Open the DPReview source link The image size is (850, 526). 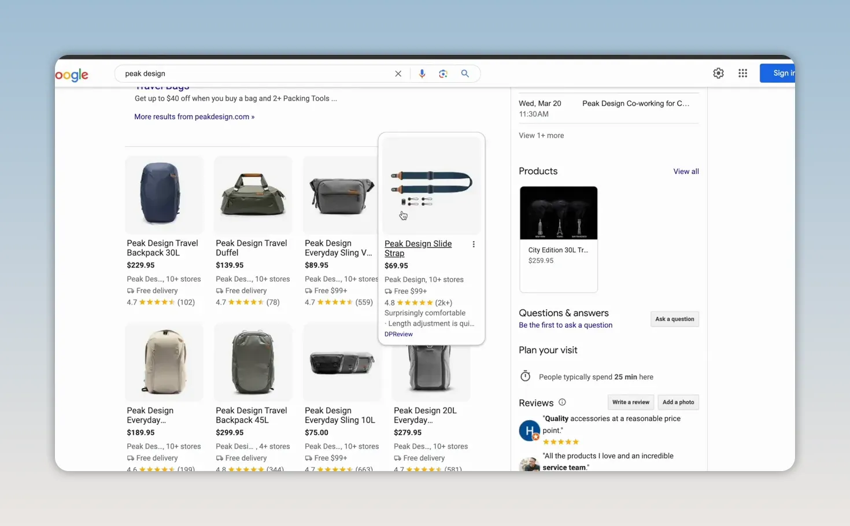click(398, 334)
